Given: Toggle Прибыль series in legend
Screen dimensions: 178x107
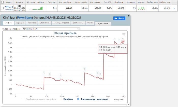Looking at the screenshot, I should tap(67, 99).
